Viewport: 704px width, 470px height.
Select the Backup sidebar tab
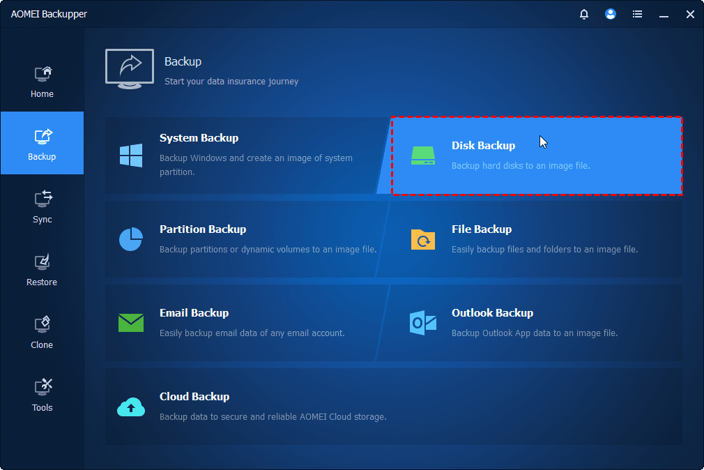[43, 143]
